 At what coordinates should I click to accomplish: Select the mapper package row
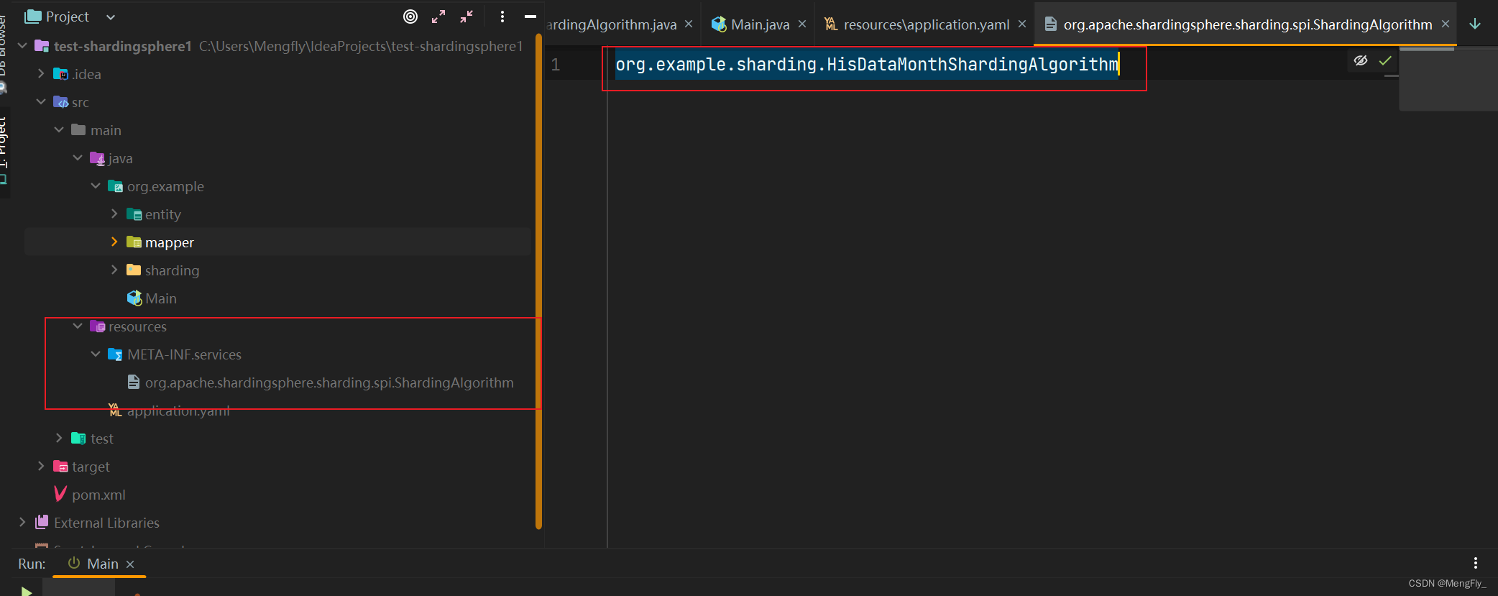(277, 242)
